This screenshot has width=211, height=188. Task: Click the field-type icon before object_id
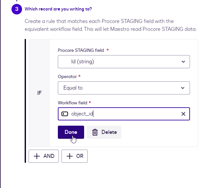(65, 114)
